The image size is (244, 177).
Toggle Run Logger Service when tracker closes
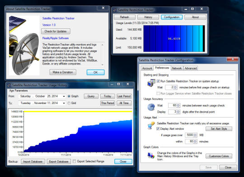coord(158,93)
